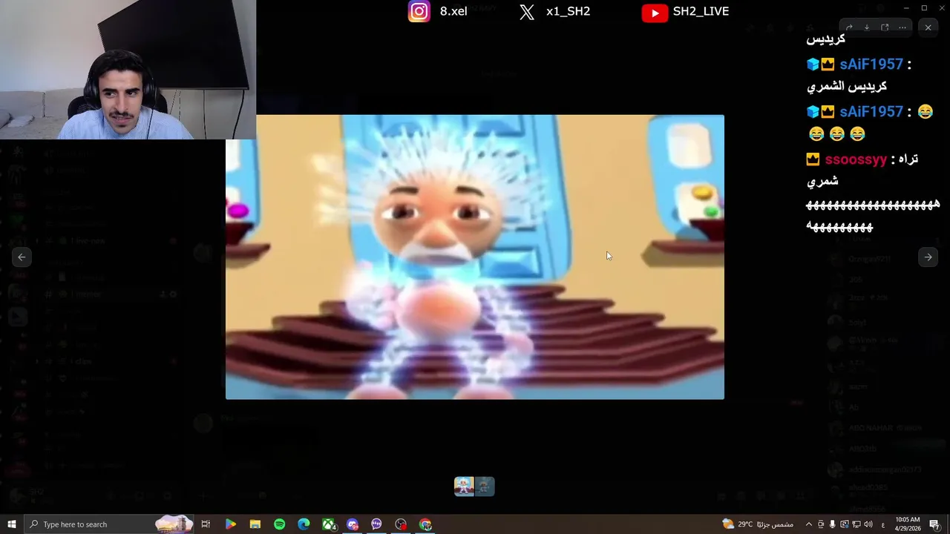Open OBS Studio from the taskbar
Screen dimensions: 950x534
pos(401,524)
